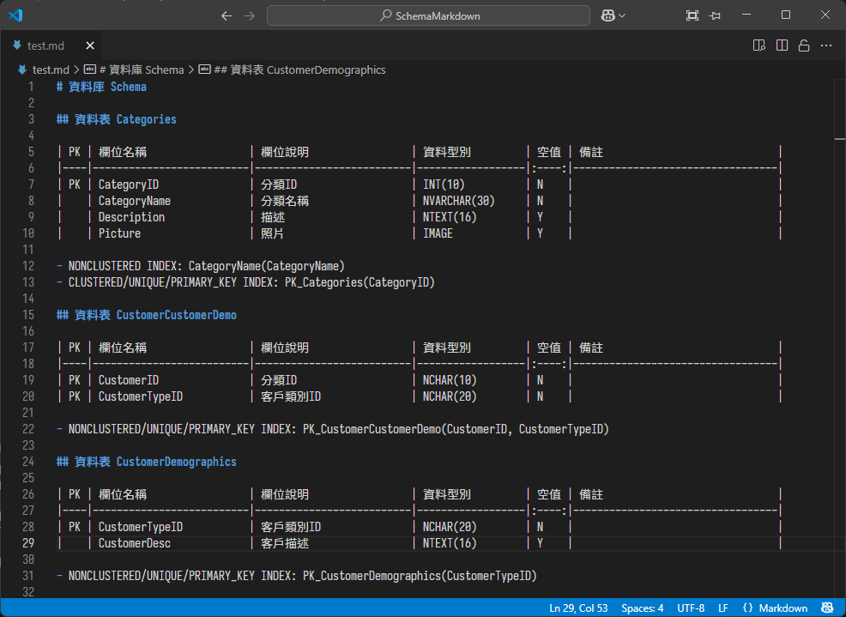The height and width of the screenshot is (617, 846).
Task: Toggle full screen zen mode icon
Action: (x=692, y=15)
